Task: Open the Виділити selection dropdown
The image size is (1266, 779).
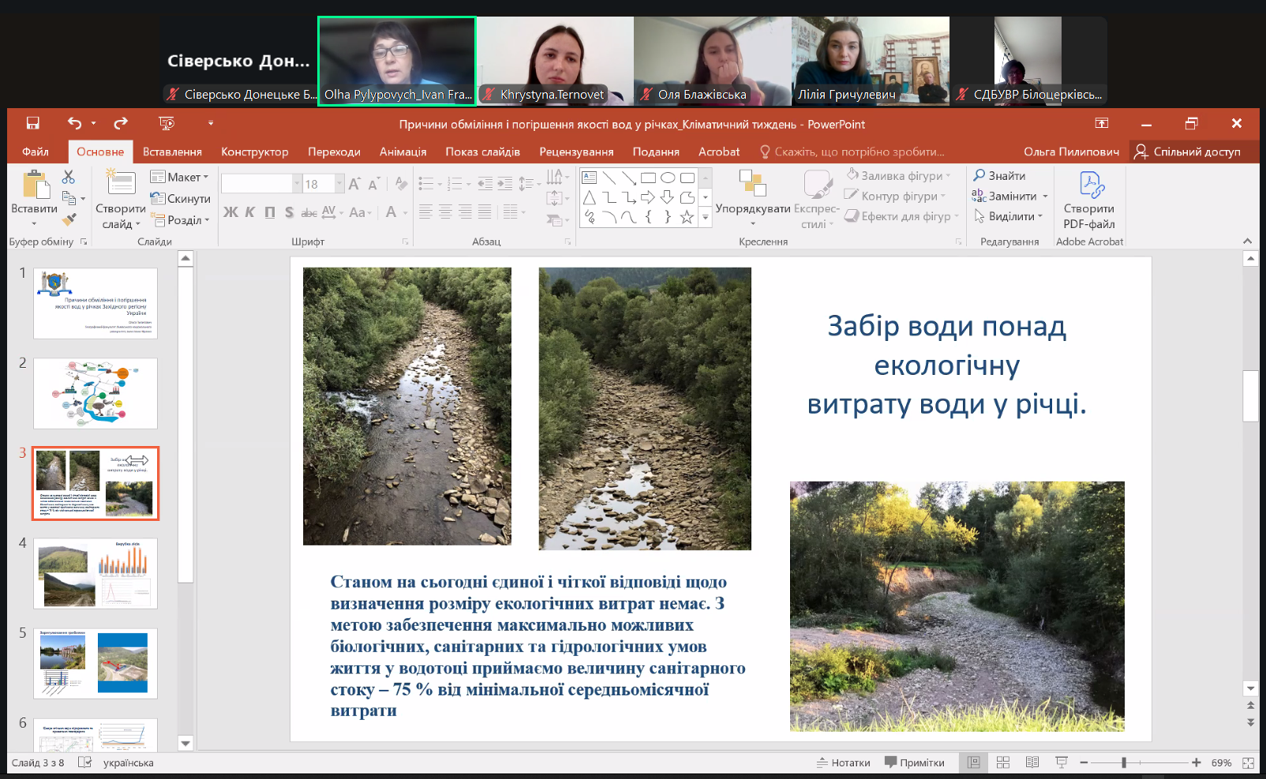Action: click(1009, 216)
